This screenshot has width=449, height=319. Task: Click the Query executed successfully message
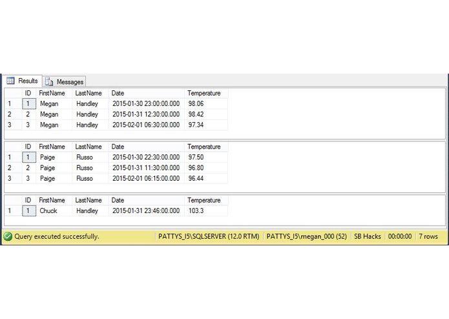click(57, 236)
